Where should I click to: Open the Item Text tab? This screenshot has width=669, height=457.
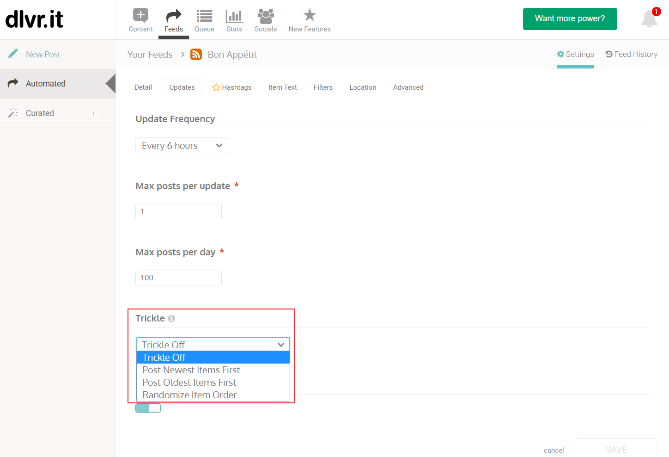(x=283, y=87)
